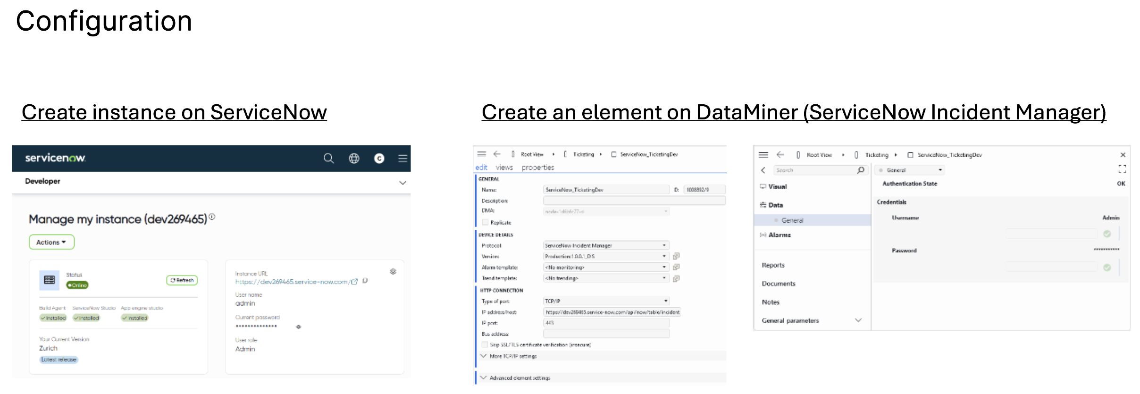Close the element card with the X
Screen dimensions: 1140x394
pos(1123,155)
